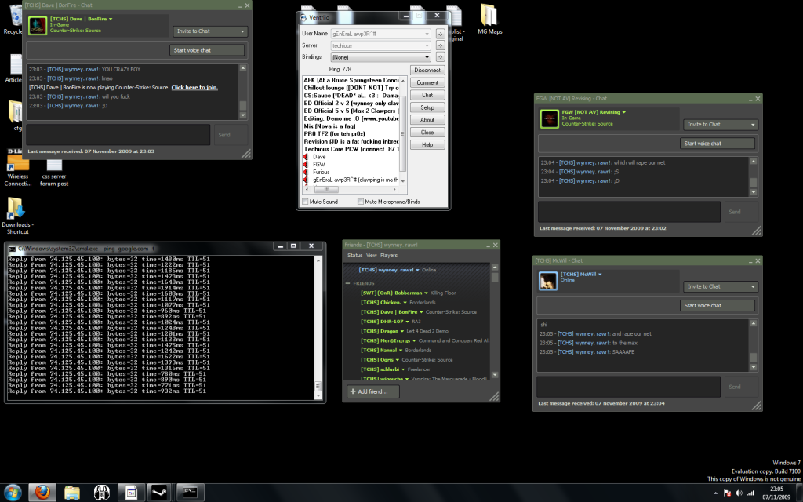Screen dimensions: 803x502
Task: Click the speaker icon beside Dave in Ventrilo
Action: click(306, 157)
